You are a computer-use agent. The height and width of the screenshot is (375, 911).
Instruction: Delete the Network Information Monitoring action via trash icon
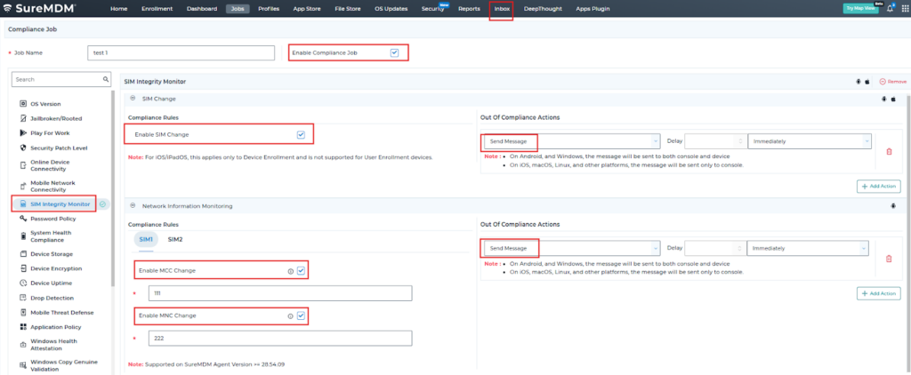pyautogui.click(x=888, y=259)
